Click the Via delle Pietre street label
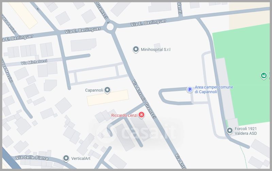This screenshot has width=272, height=171. pos(32,157)
